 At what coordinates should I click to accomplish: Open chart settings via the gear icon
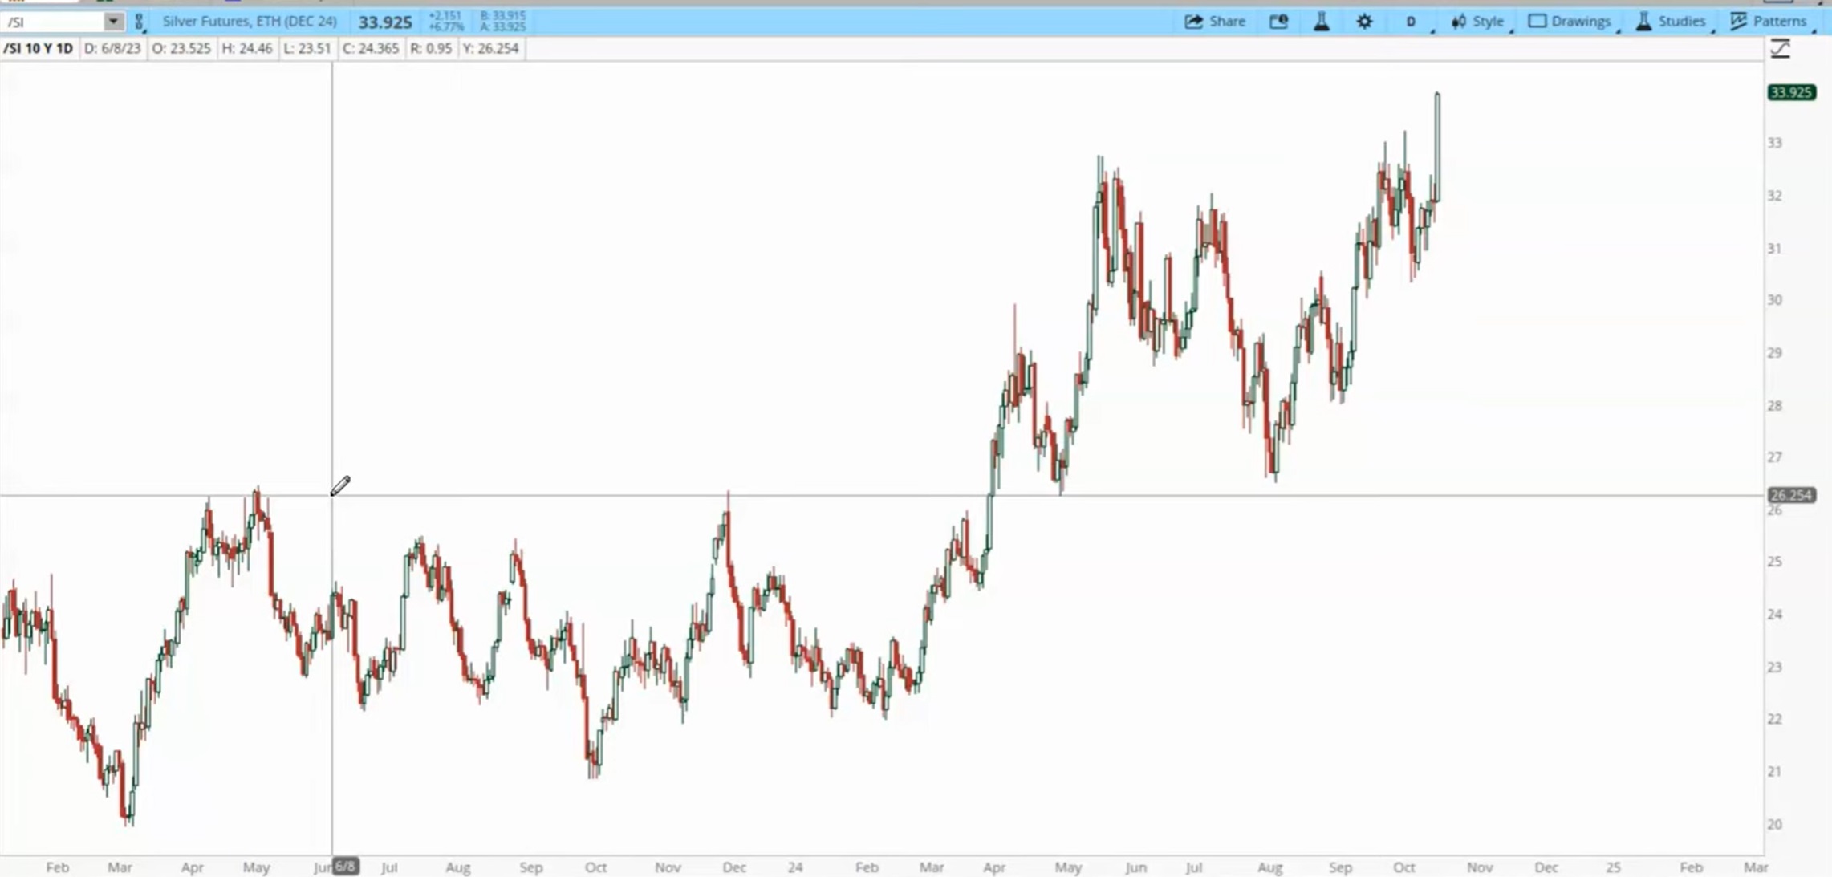tap(1364, 22)
